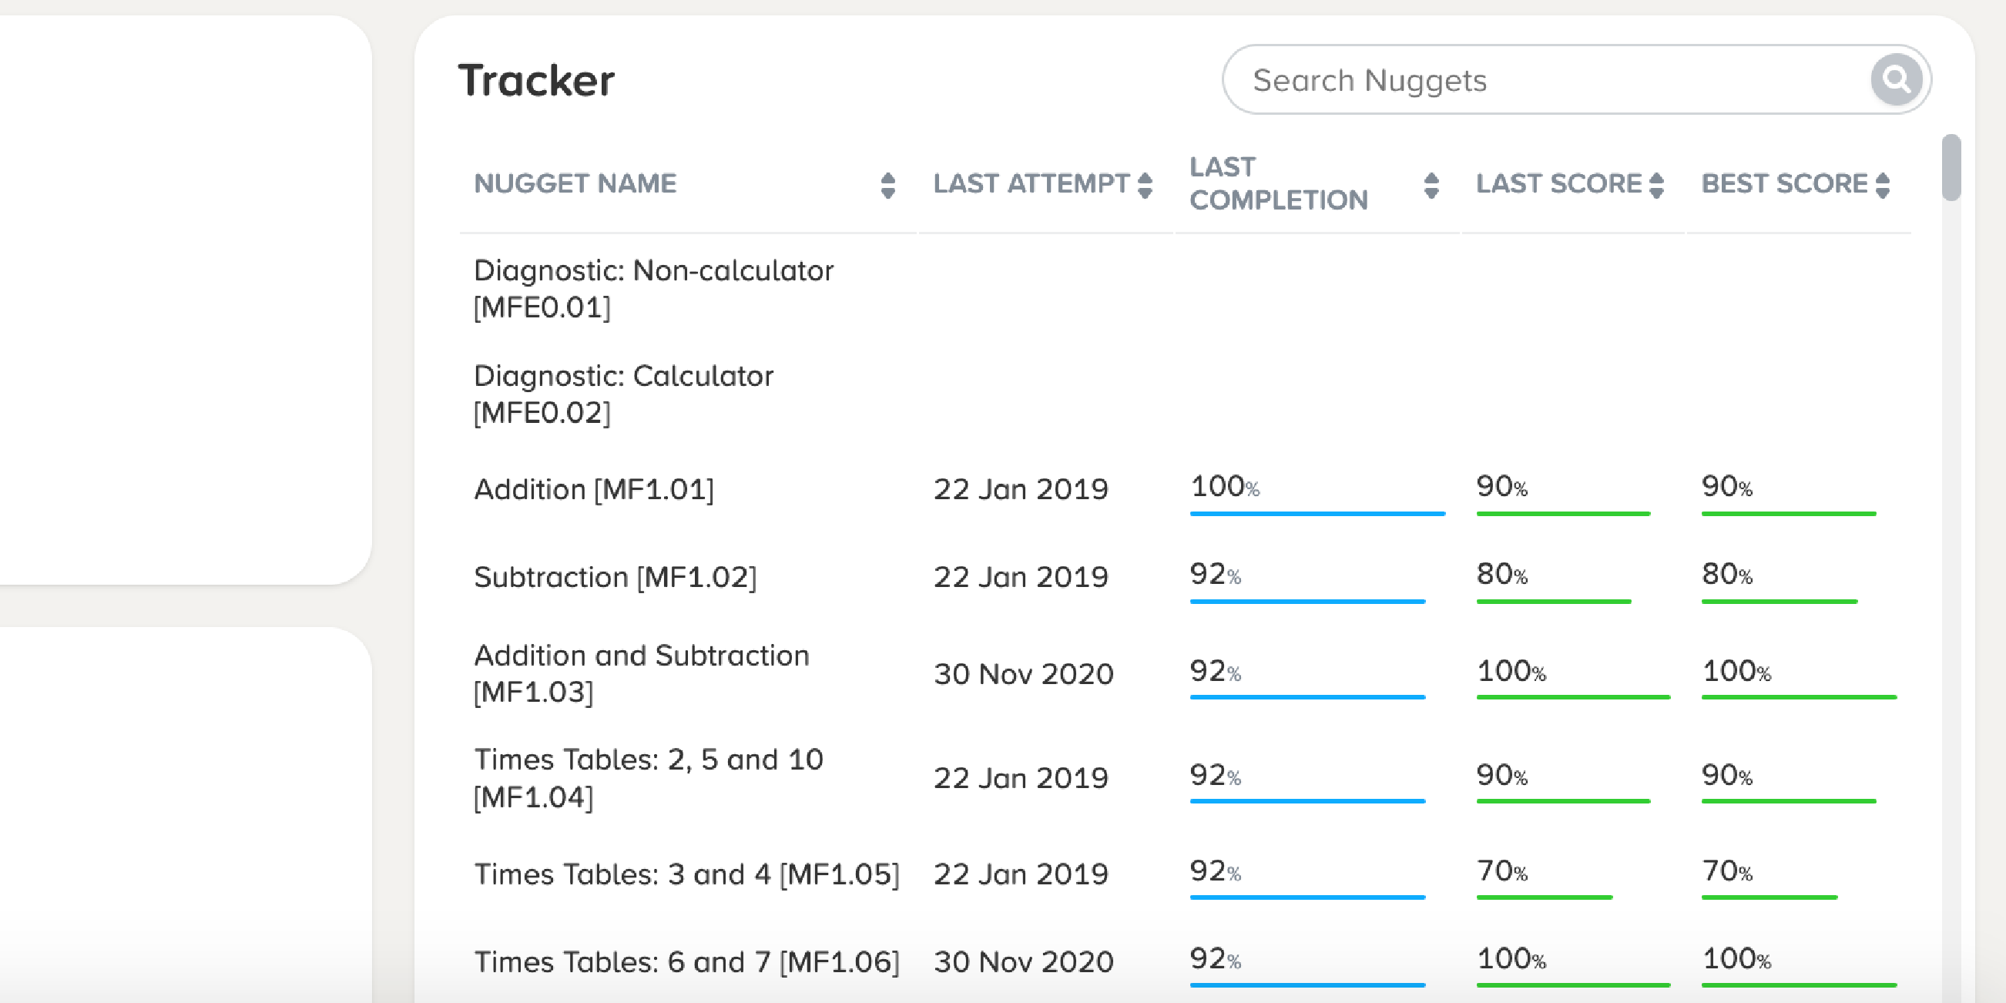Sort by Last Score arrows
The height and width of the screenshot is (1003, 2006).
1656,186
